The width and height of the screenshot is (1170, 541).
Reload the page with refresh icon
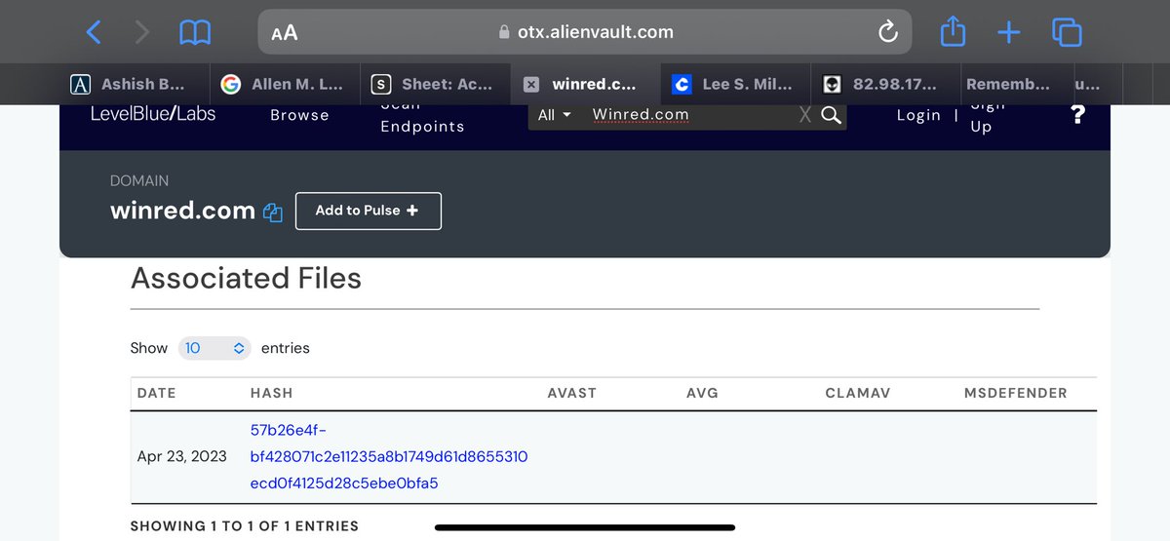(x=887, y=32)
